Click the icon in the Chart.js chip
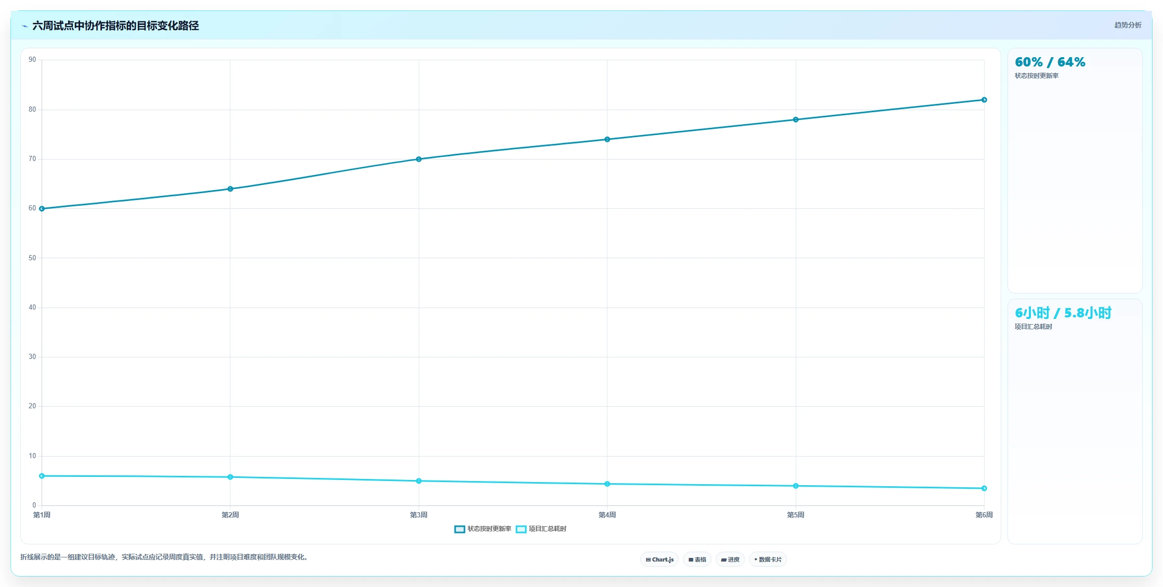Screen dimensions: 1163x587 pos(648,560)
